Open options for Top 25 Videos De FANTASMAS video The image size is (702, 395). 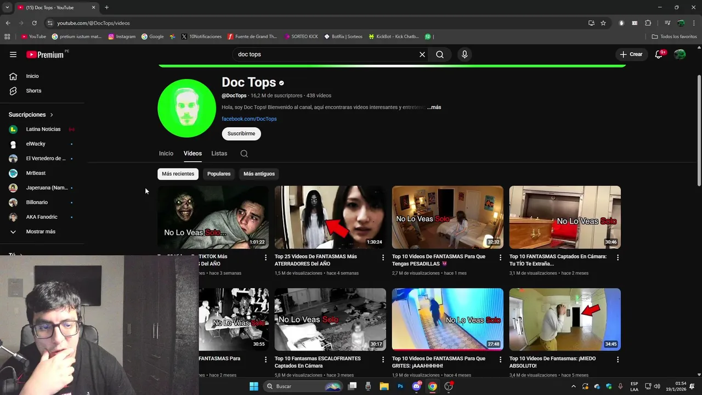383,257
